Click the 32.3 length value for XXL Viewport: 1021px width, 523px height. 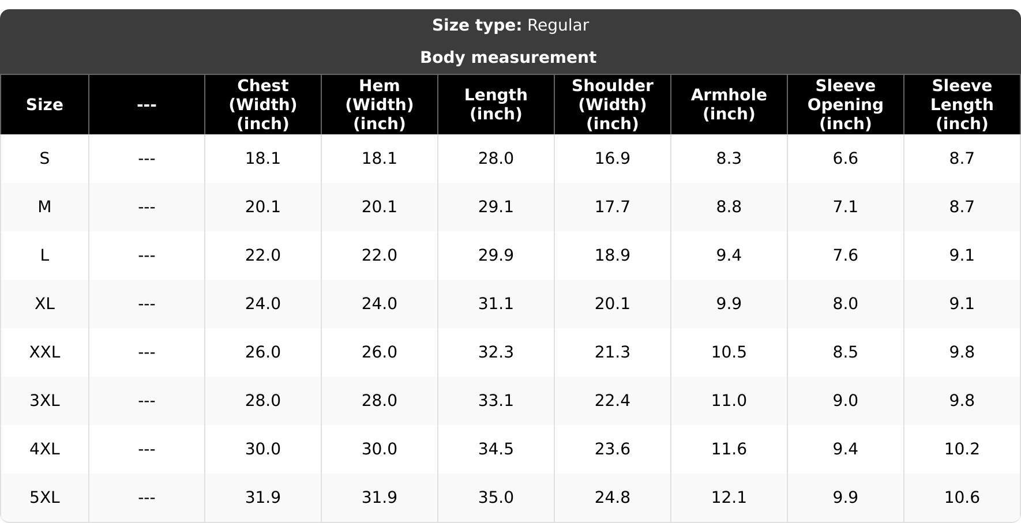[496, 352]
